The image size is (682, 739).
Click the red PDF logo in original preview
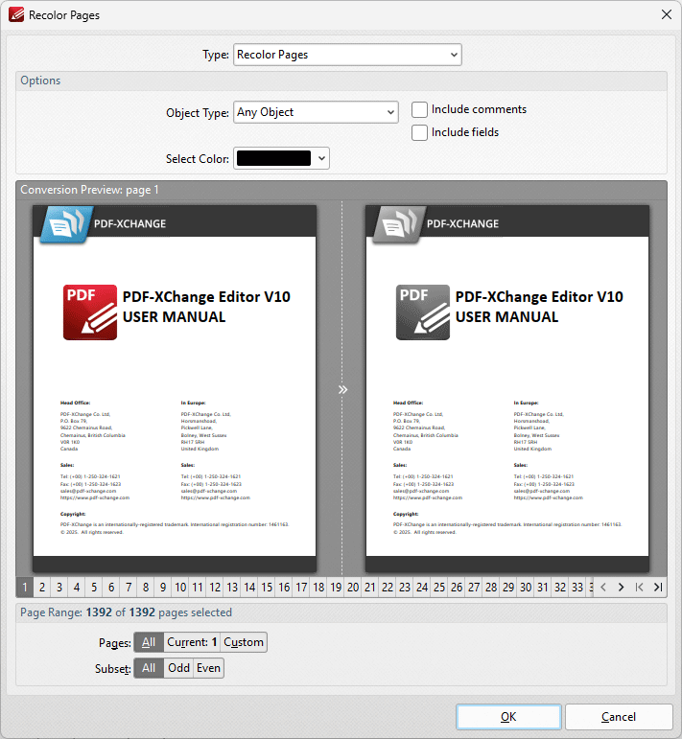[x=90, y=312]
